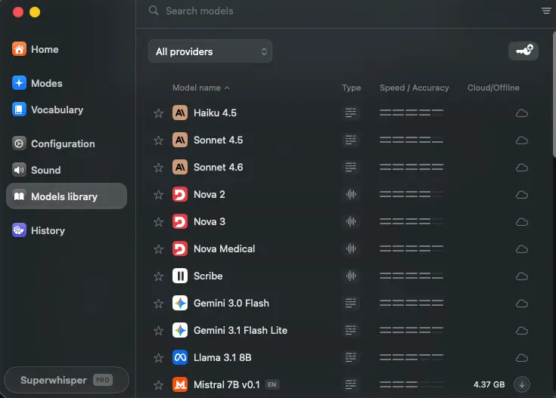556x398 pixels.
Task: Click the Superwhisper PRO button
Action: [67, 380]
